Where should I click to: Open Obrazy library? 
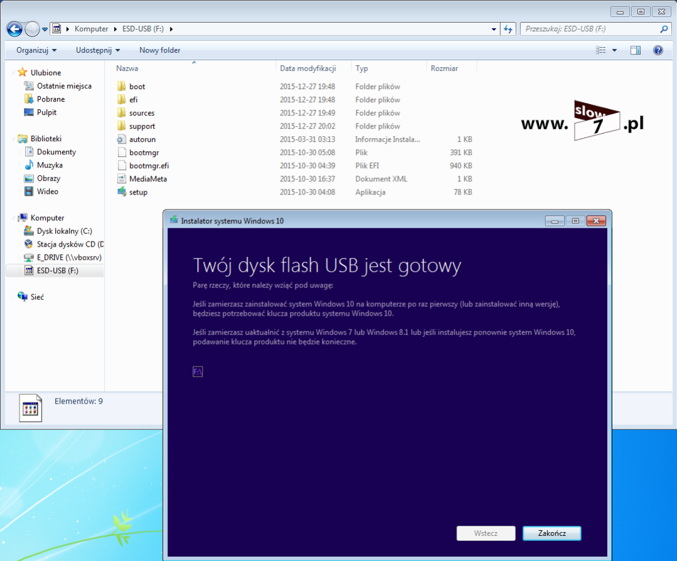(48, 178)
